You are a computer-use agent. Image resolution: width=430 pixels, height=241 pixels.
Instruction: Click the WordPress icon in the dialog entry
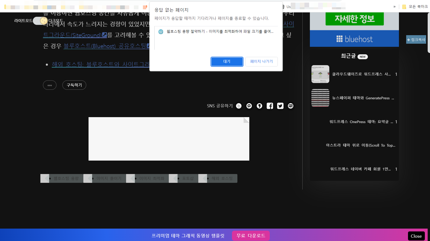click(161, 32)
